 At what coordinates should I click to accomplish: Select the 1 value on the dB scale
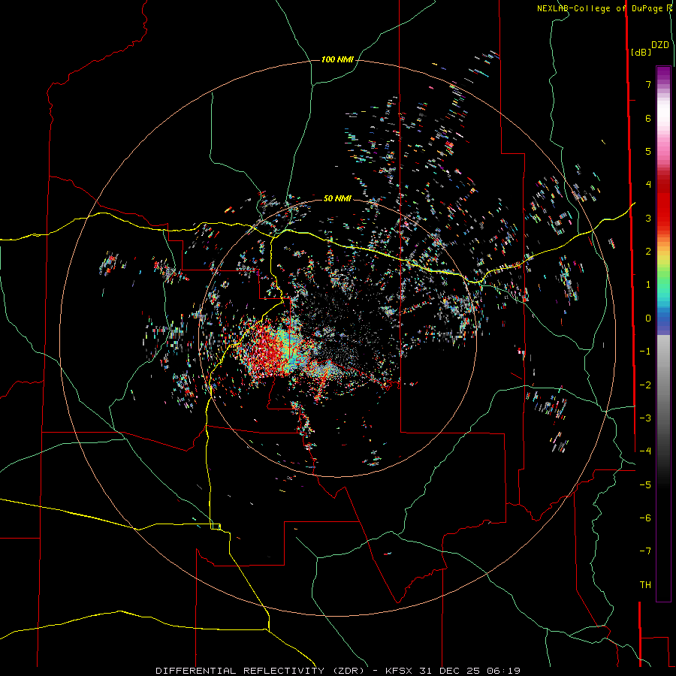pos(648,285)
